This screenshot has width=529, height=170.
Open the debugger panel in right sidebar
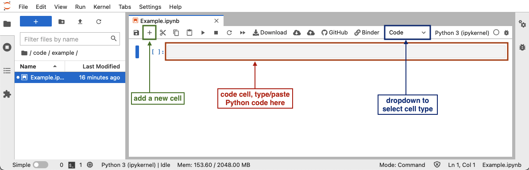coord(522,47)
